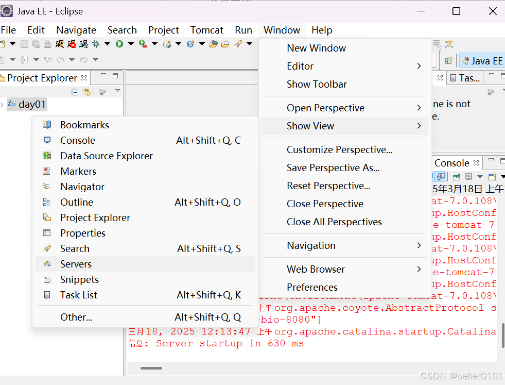Viewport: 505px width, 385px height.
Task: Open the Back history dropdown arrow
Action: 72,60
